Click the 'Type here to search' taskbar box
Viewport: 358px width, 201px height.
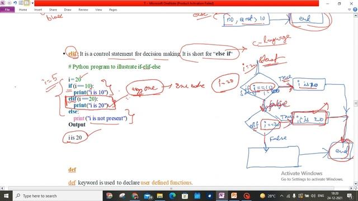tap(58, 196)
